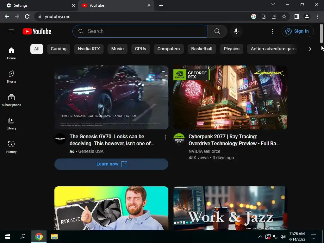Click the NVIDIA GeForce channel avatar
324x243 pixels.
click(x=179, y=139)
